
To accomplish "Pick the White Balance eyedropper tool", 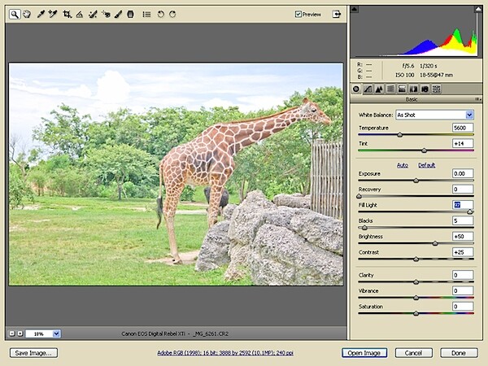I will (41, 14).
